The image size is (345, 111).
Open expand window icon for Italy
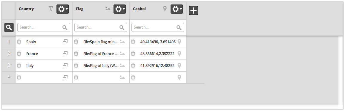(x=65, y=65)
